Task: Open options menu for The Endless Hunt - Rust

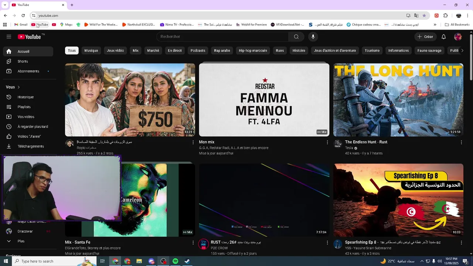Action: click(x=461, y=142)
